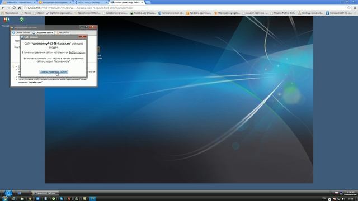Go to the browser home page icon
The image size is (358, 201).
(x=19, y=8)
